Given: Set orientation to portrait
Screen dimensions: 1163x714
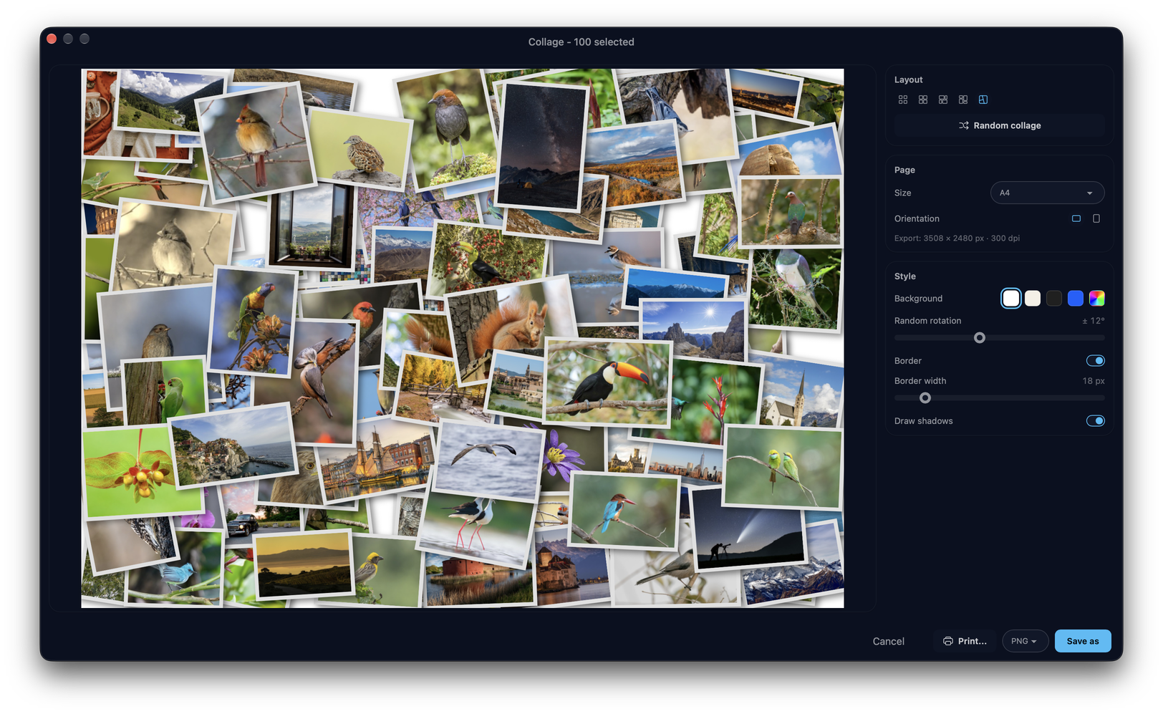Looking at the screenshot, I should pyautogui.click(x=1096, y=218).
